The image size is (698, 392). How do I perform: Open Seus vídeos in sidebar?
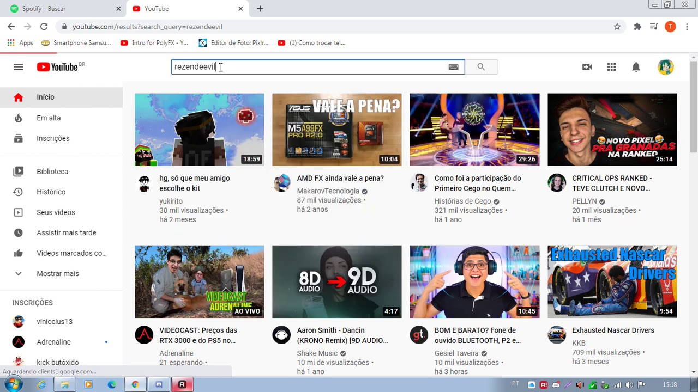click(61, 212)
